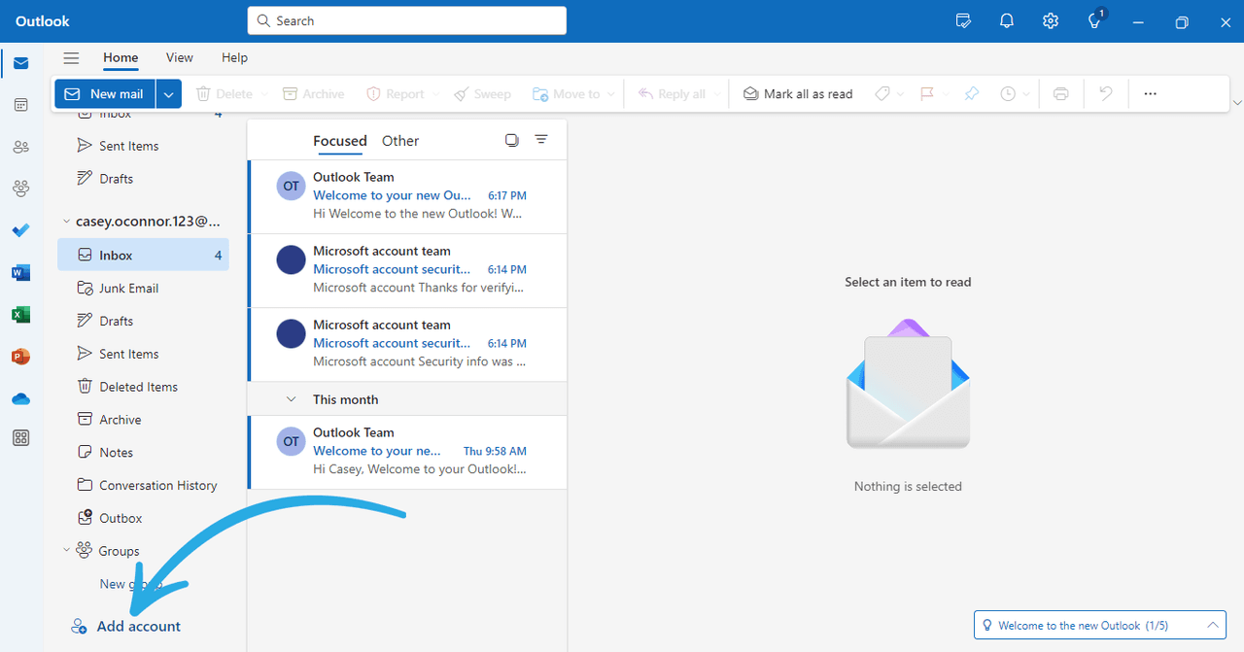Launch Excel from the left app bar
This screenshot has width=1244, height=652.
point(20,314)
